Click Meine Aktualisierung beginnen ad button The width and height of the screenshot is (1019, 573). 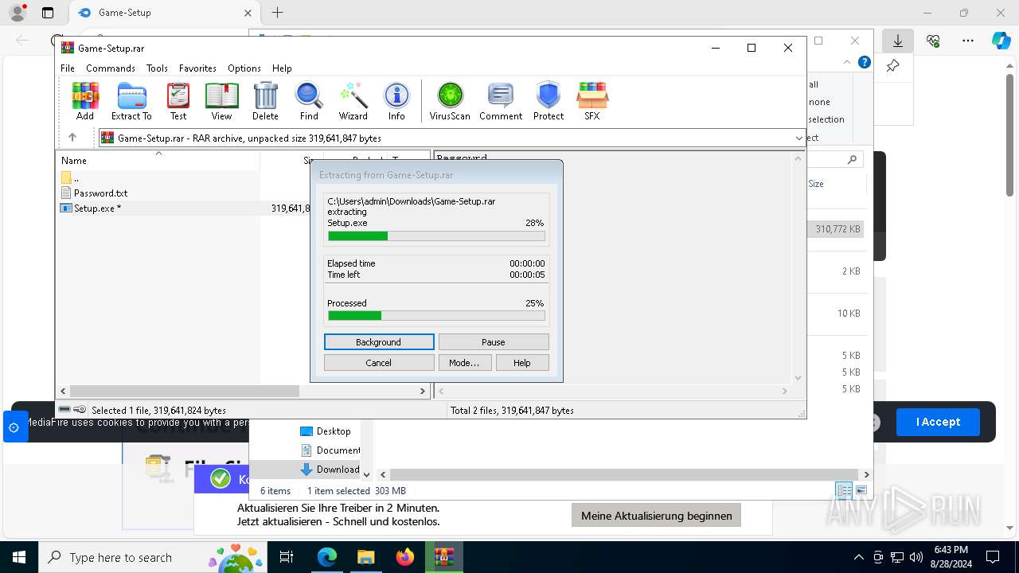click(657, 516)
